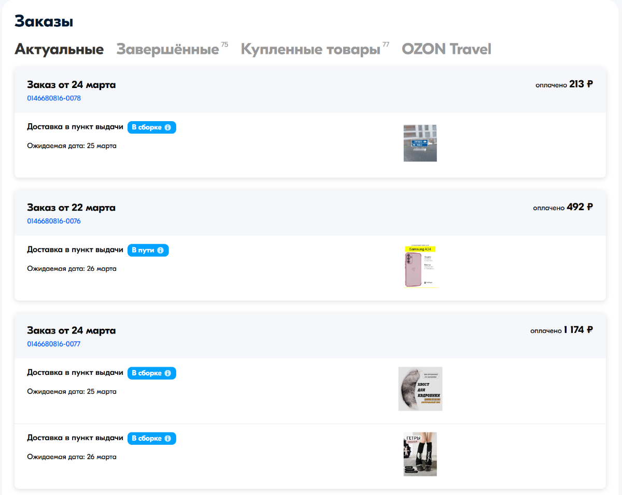
Task: View the black гетры socks thumbnail
Action: [x=420, y=454]
